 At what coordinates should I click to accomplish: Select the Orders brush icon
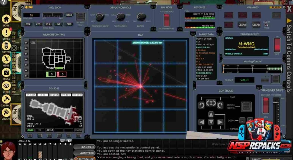coord(6,112)
